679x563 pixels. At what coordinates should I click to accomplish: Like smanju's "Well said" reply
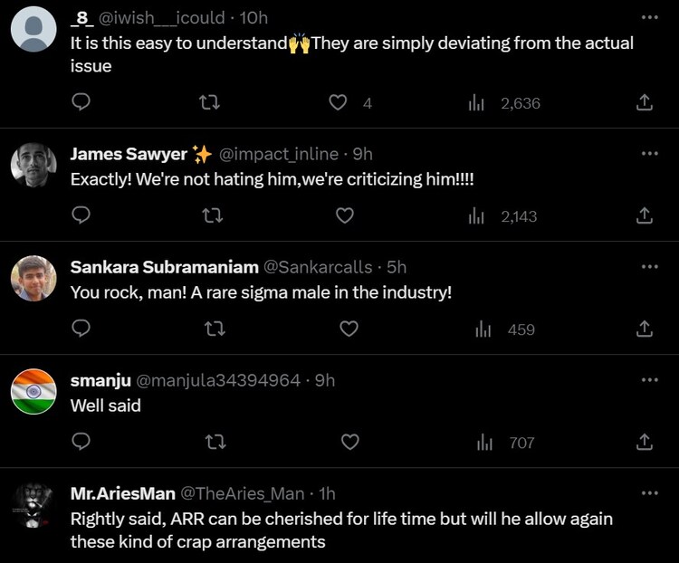[x=349, y=443]
